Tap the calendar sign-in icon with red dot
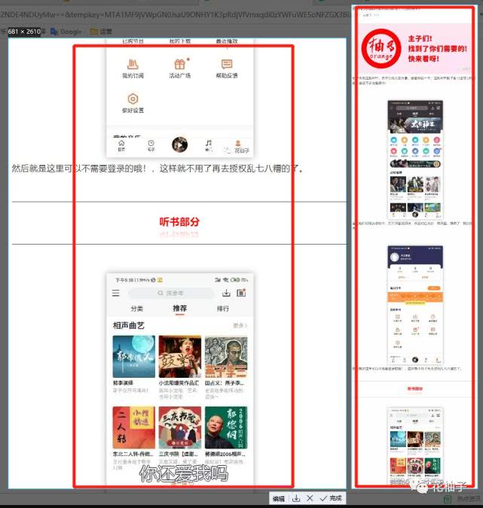 tap(241, 293)
